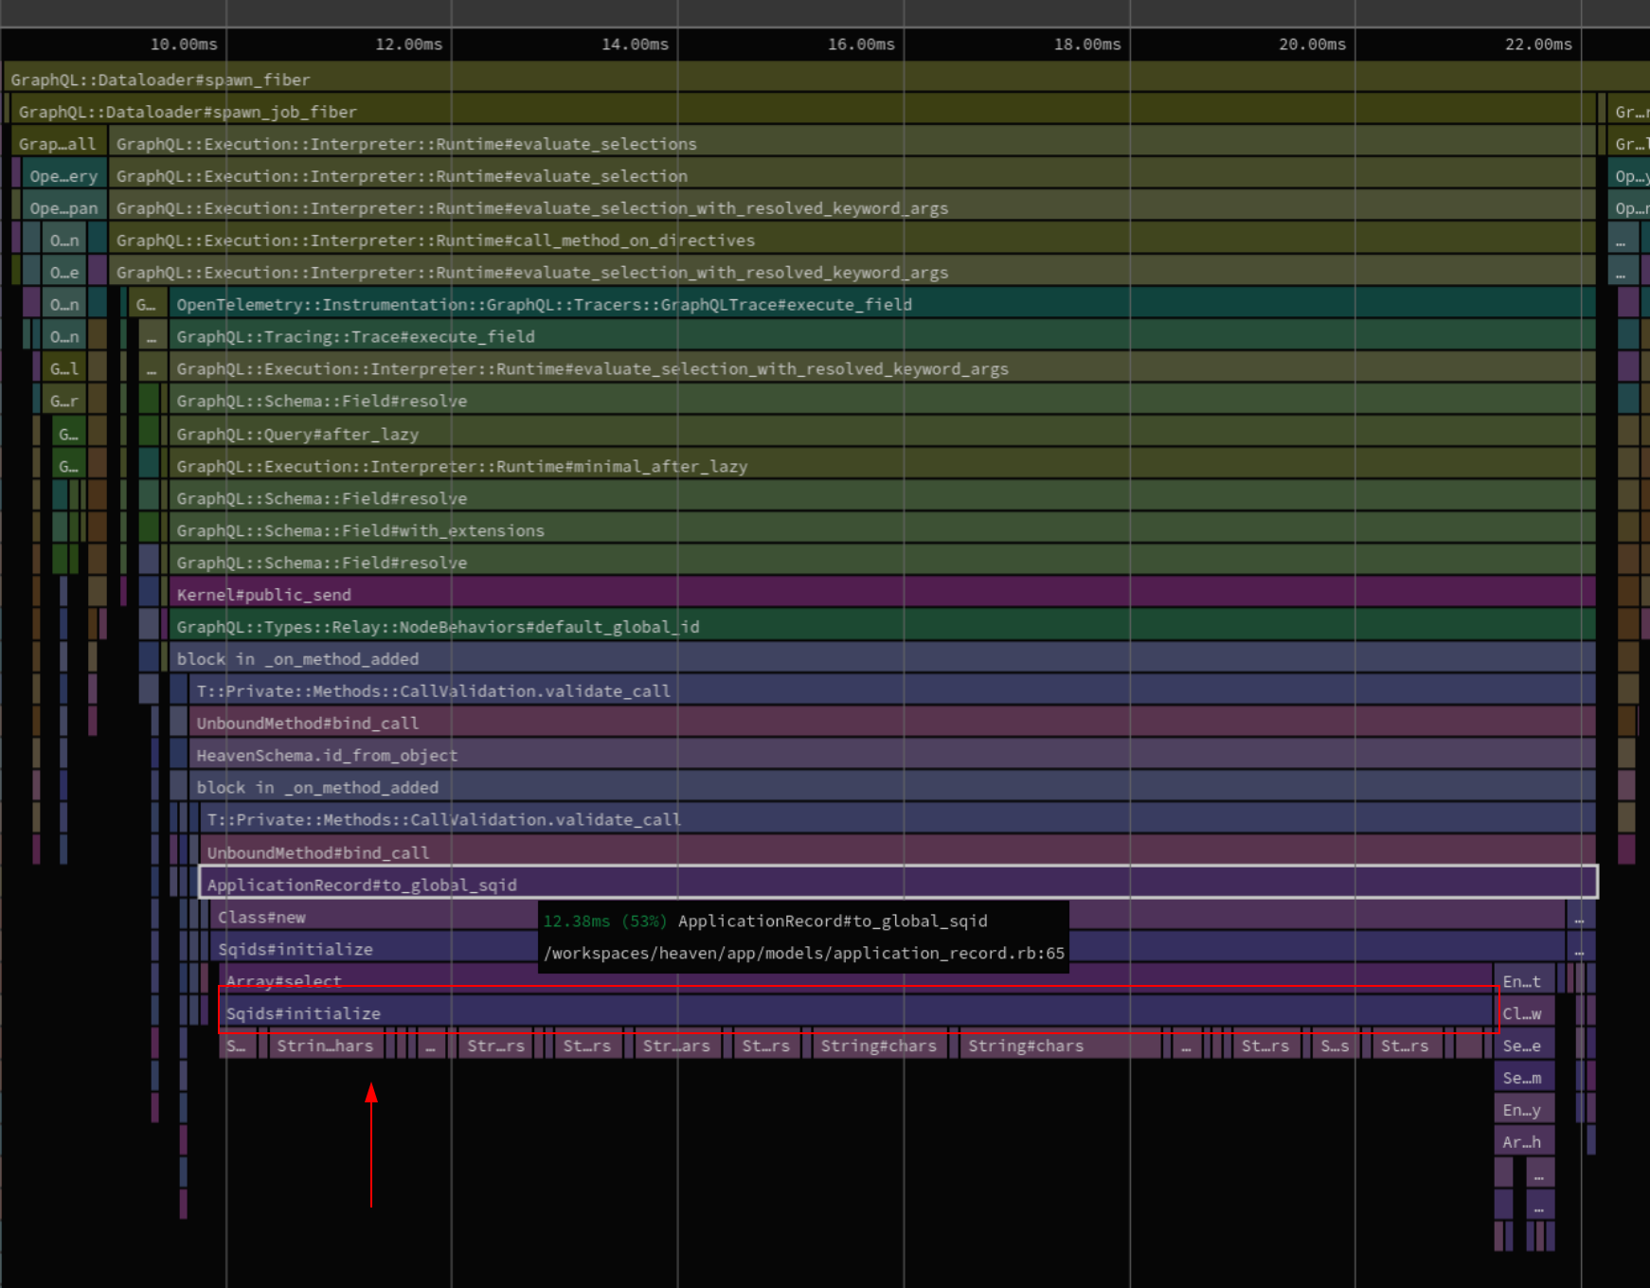Click the truncated Strin…hars frame
The image size is (1650, 1288).
tap(325, 1046)
